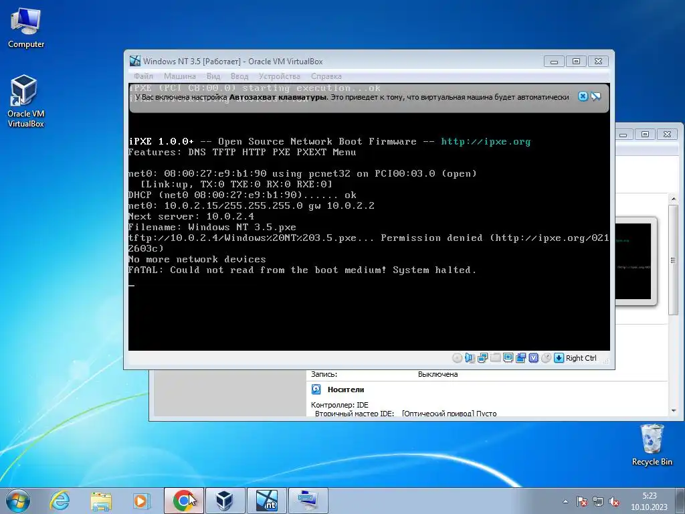This screenshot has height=514, width=685.
Task: Maximize the background VirtualBox manager window
Action: (645, 135)
